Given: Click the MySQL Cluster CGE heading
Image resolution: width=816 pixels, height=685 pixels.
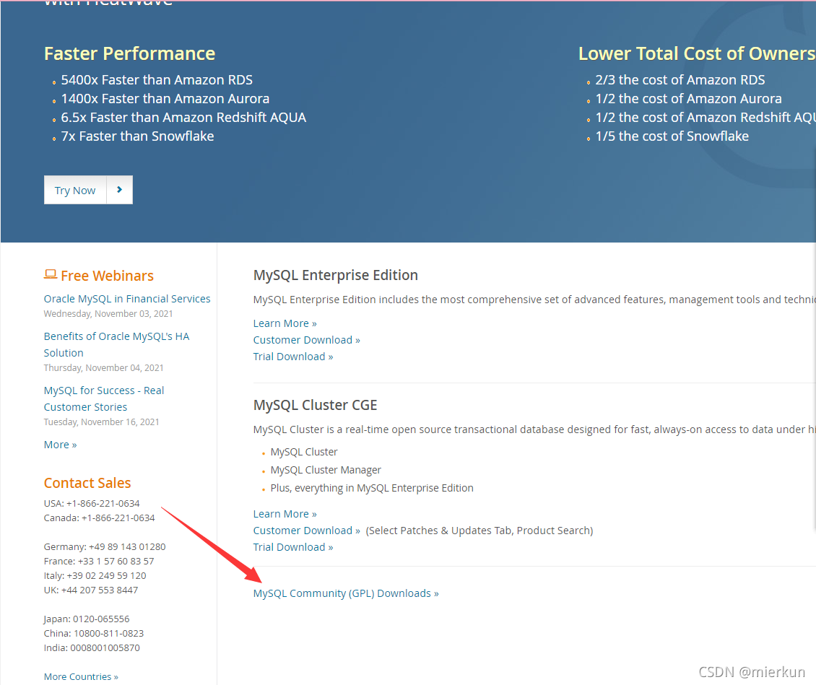Looking at the screenshot, I should (316, 405).
